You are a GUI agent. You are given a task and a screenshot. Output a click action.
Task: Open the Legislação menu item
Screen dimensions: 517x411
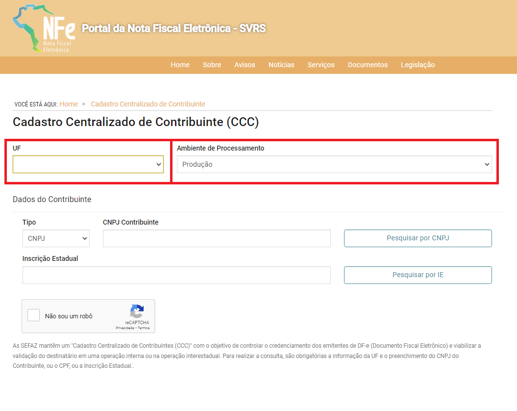[418, 65]
